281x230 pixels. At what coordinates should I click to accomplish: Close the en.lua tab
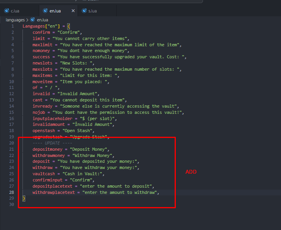pos(73,11)
